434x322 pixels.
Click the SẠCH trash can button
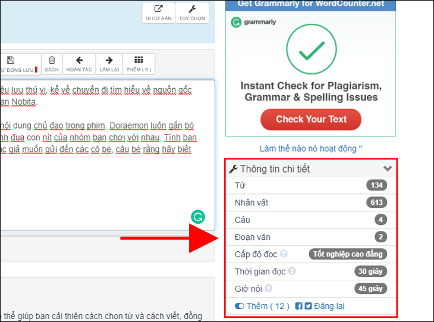point(52,64)
